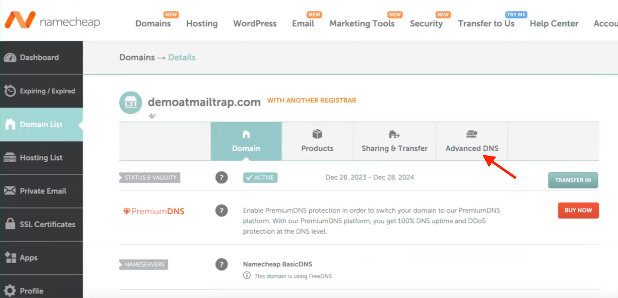This screenshot has height=298, width=618.
Task: Open help for PremiumDNS
Action: (x=221, y=210)
